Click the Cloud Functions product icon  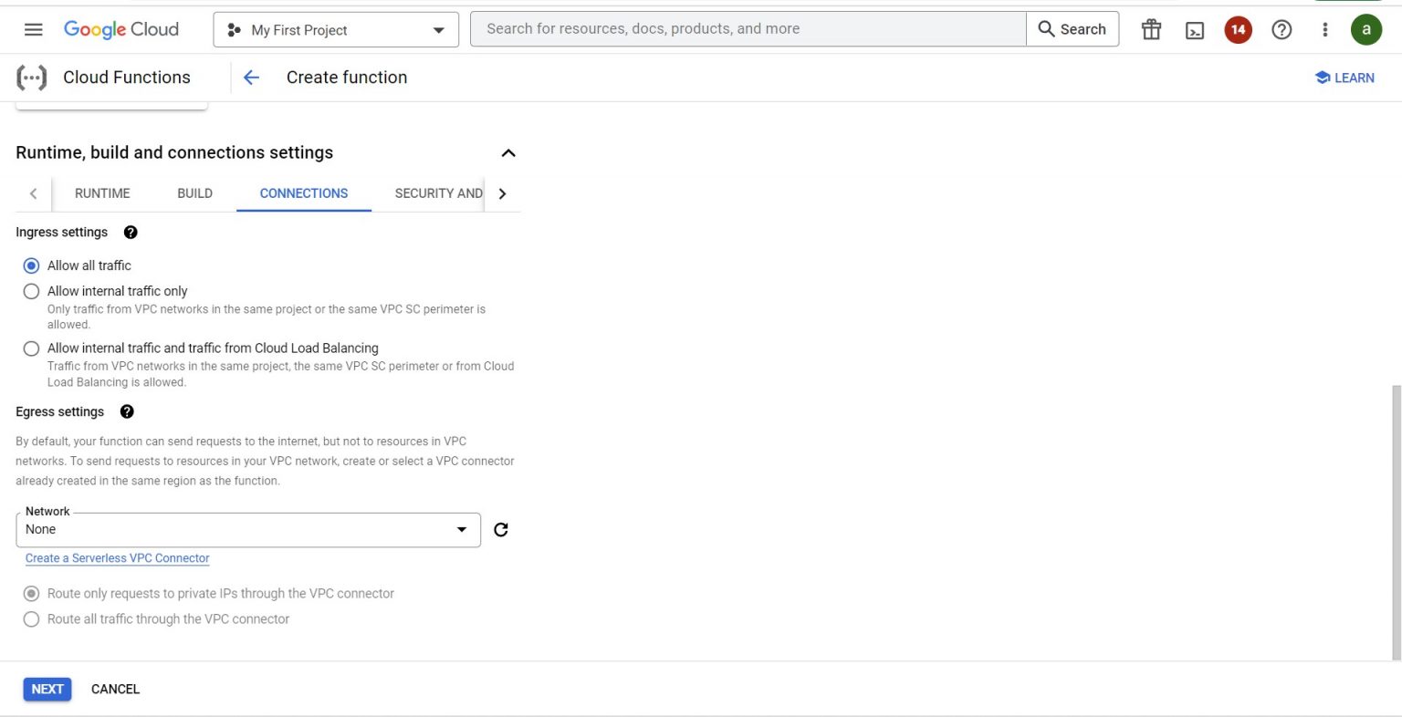point(31,78)
